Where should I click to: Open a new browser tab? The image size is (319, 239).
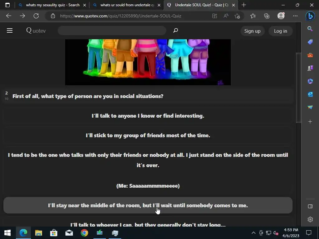(244, 5)
